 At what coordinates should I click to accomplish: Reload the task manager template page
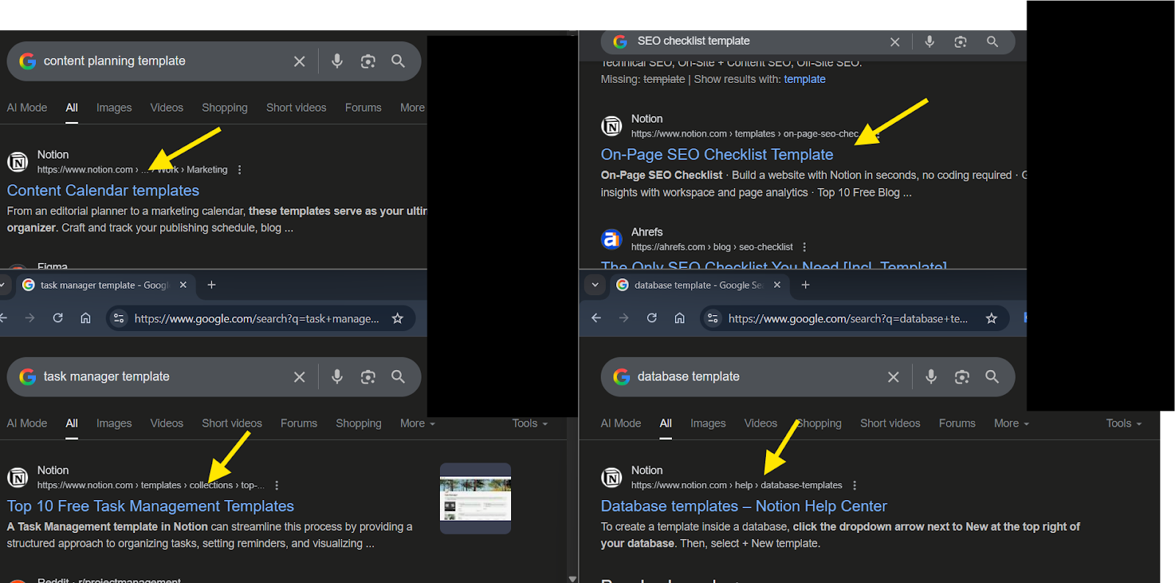click(x=58, y=318)
